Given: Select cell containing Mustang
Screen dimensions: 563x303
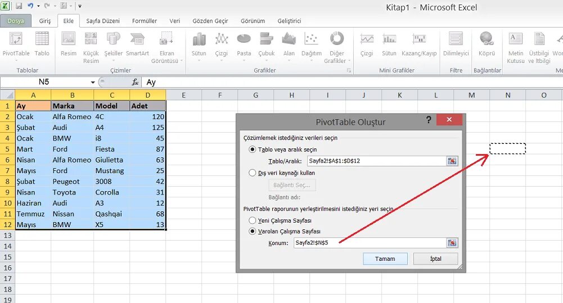Looking at the screenshot, I should pos(112,171).
